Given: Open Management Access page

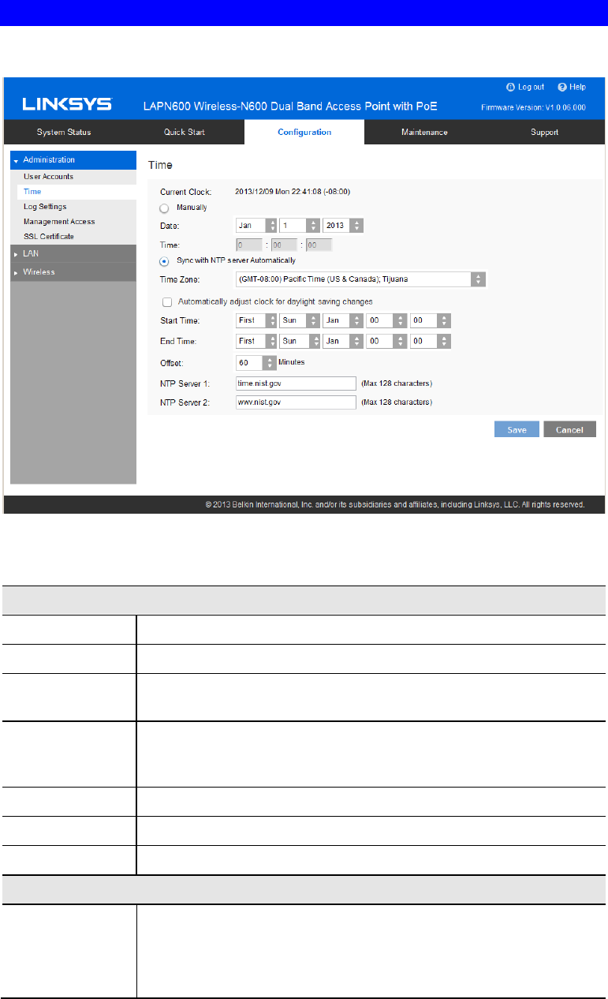Looking at the screenshot, I should click(59, 221).
